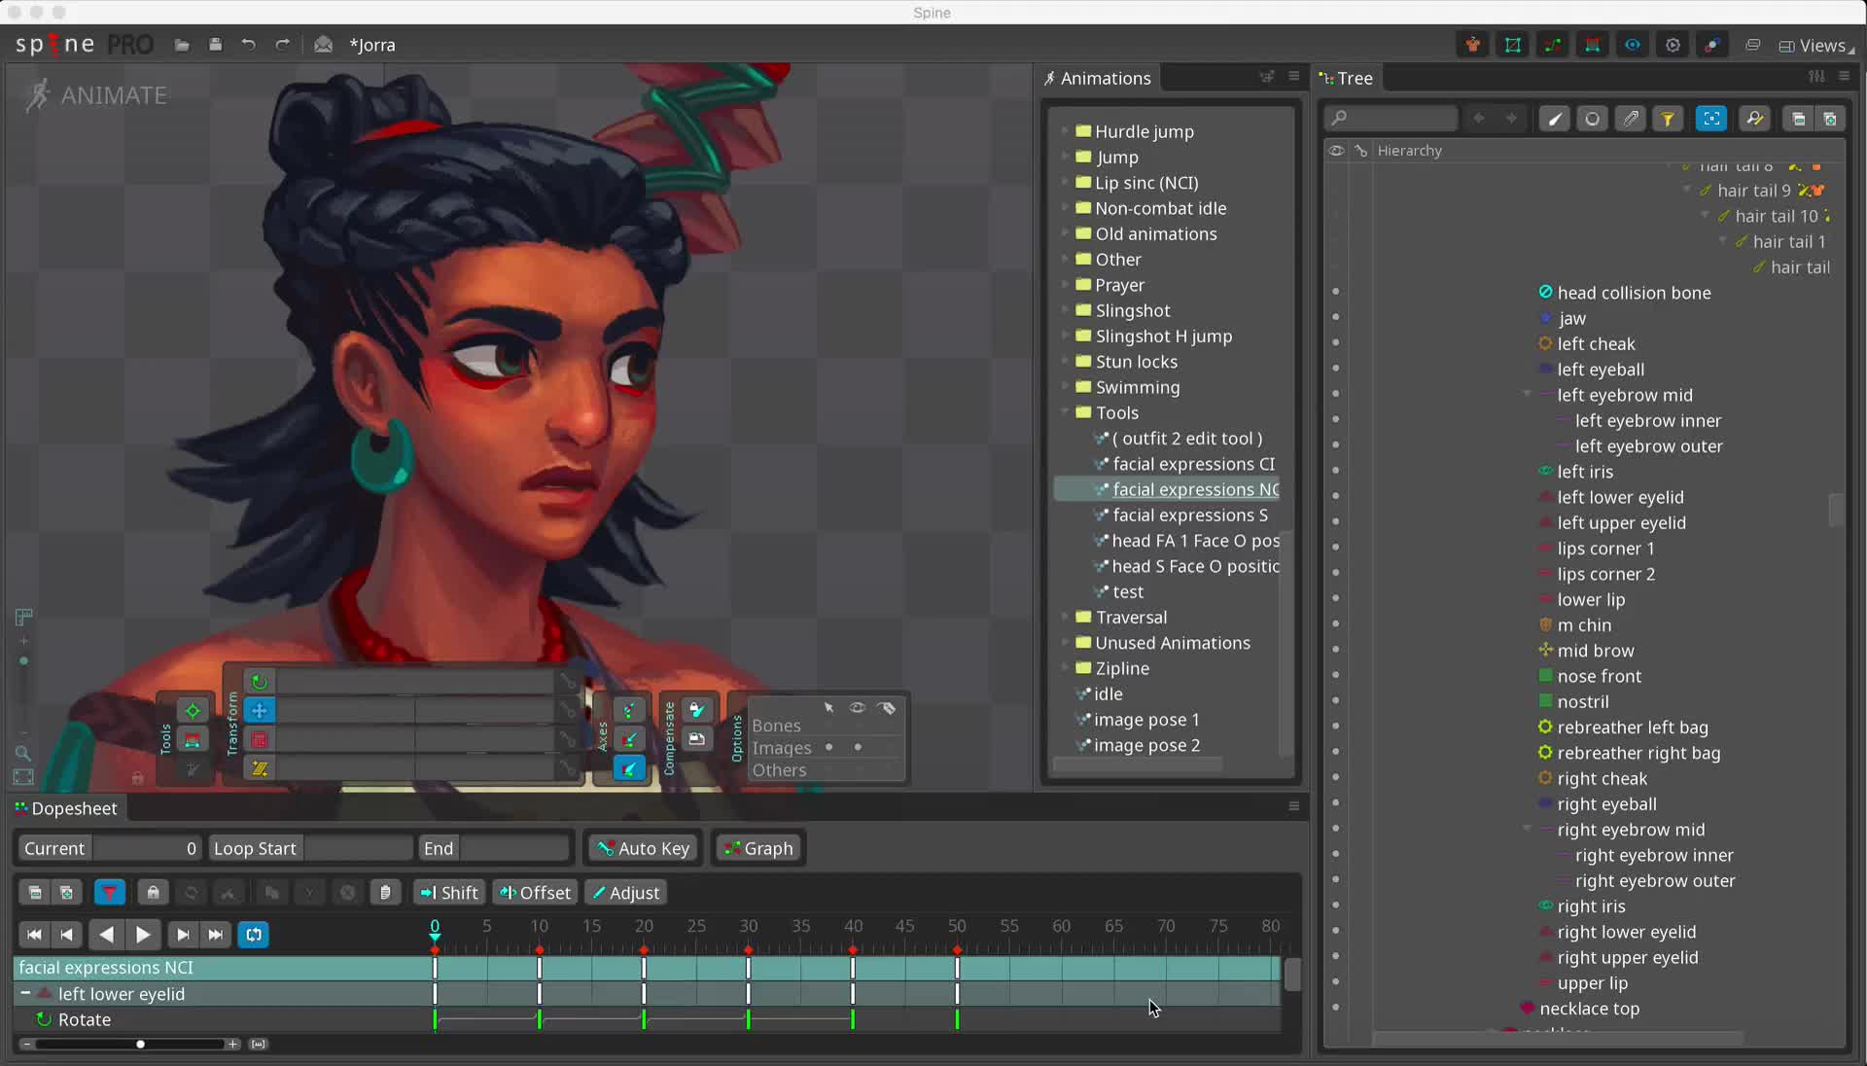1867x1066 pixels.
Task: Select 'facial expressions S' animation
Action: (1190, 515)
